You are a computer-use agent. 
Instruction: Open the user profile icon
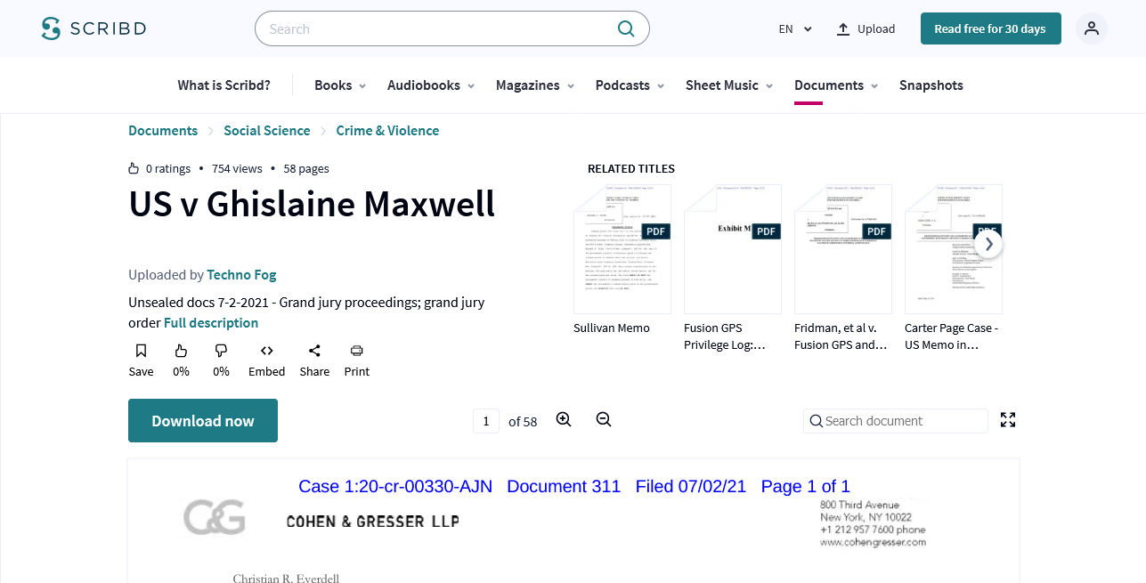tap(1092, 28)
